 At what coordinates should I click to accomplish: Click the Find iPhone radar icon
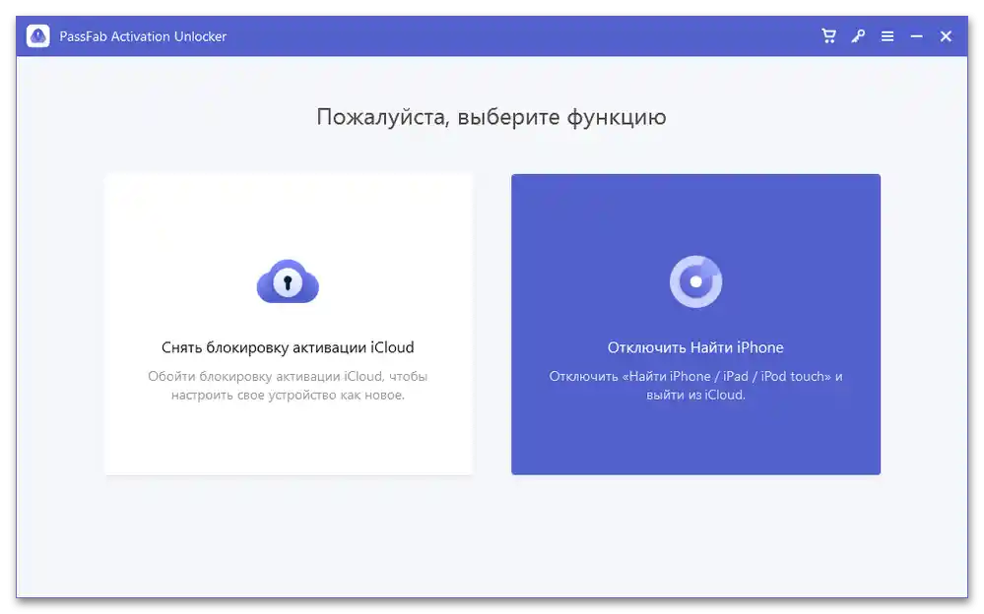click(x=695, y=281)
